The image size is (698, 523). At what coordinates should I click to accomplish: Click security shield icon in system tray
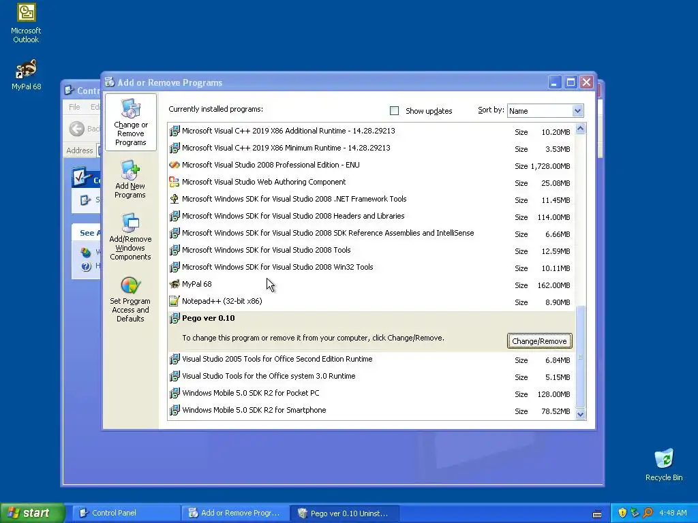click(622, 513)
